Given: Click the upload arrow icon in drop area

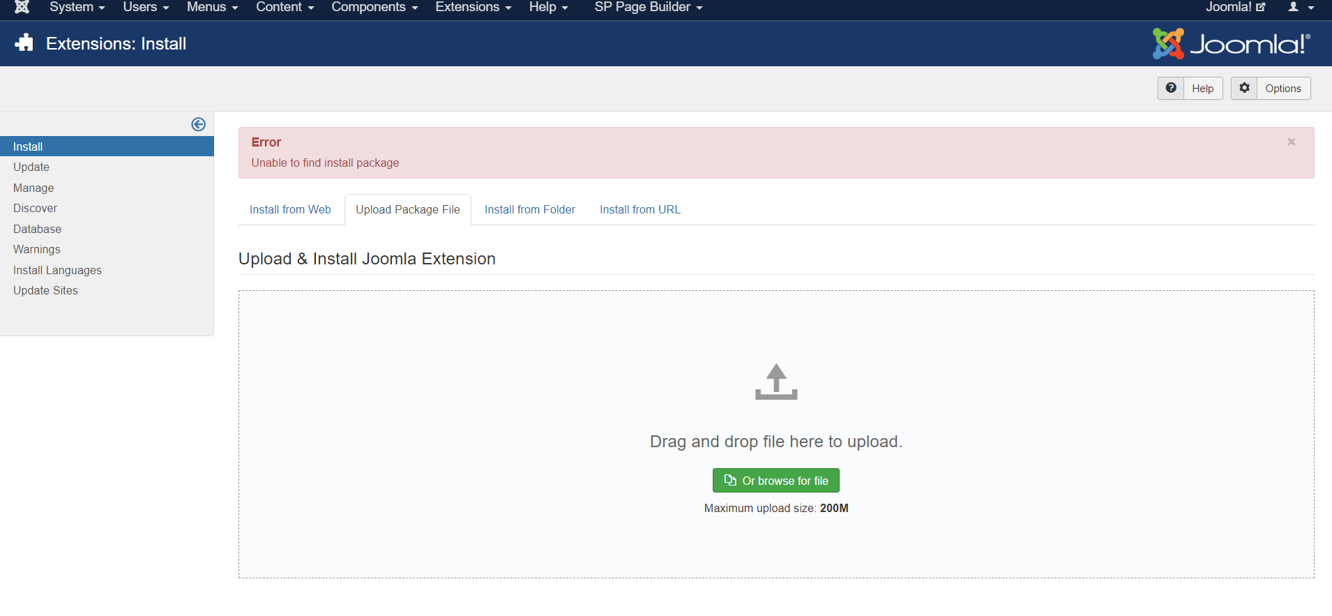Looking at the screenshot, I should (x=776, y=382).
